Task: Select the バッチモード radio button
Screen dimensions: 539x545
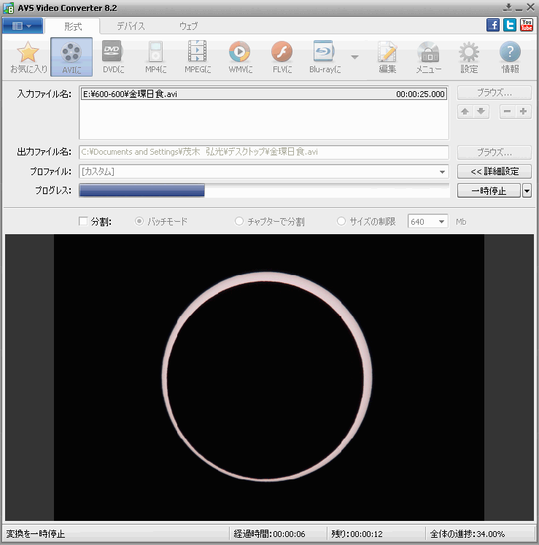Action: pos(139,222)
